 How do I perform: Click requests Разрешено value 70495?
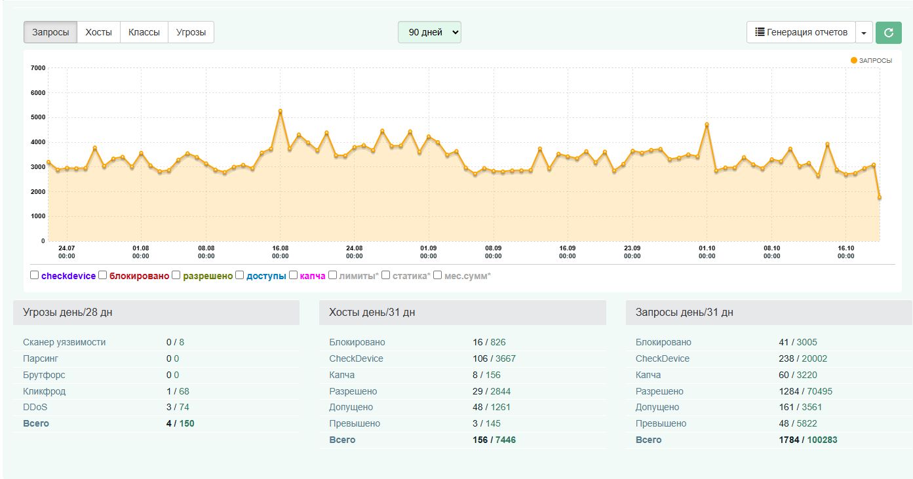(x=820, y=391)
